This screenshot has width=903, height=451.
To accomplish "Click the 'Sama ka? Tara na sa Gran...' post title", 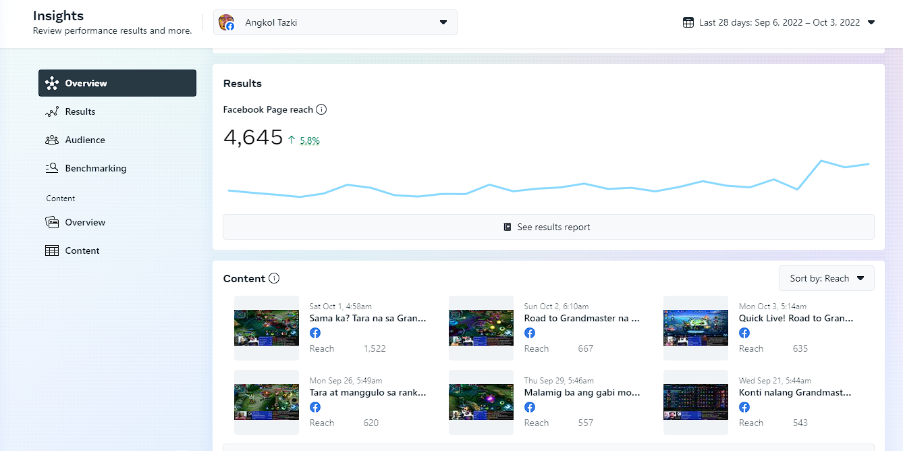I will 368,318.
